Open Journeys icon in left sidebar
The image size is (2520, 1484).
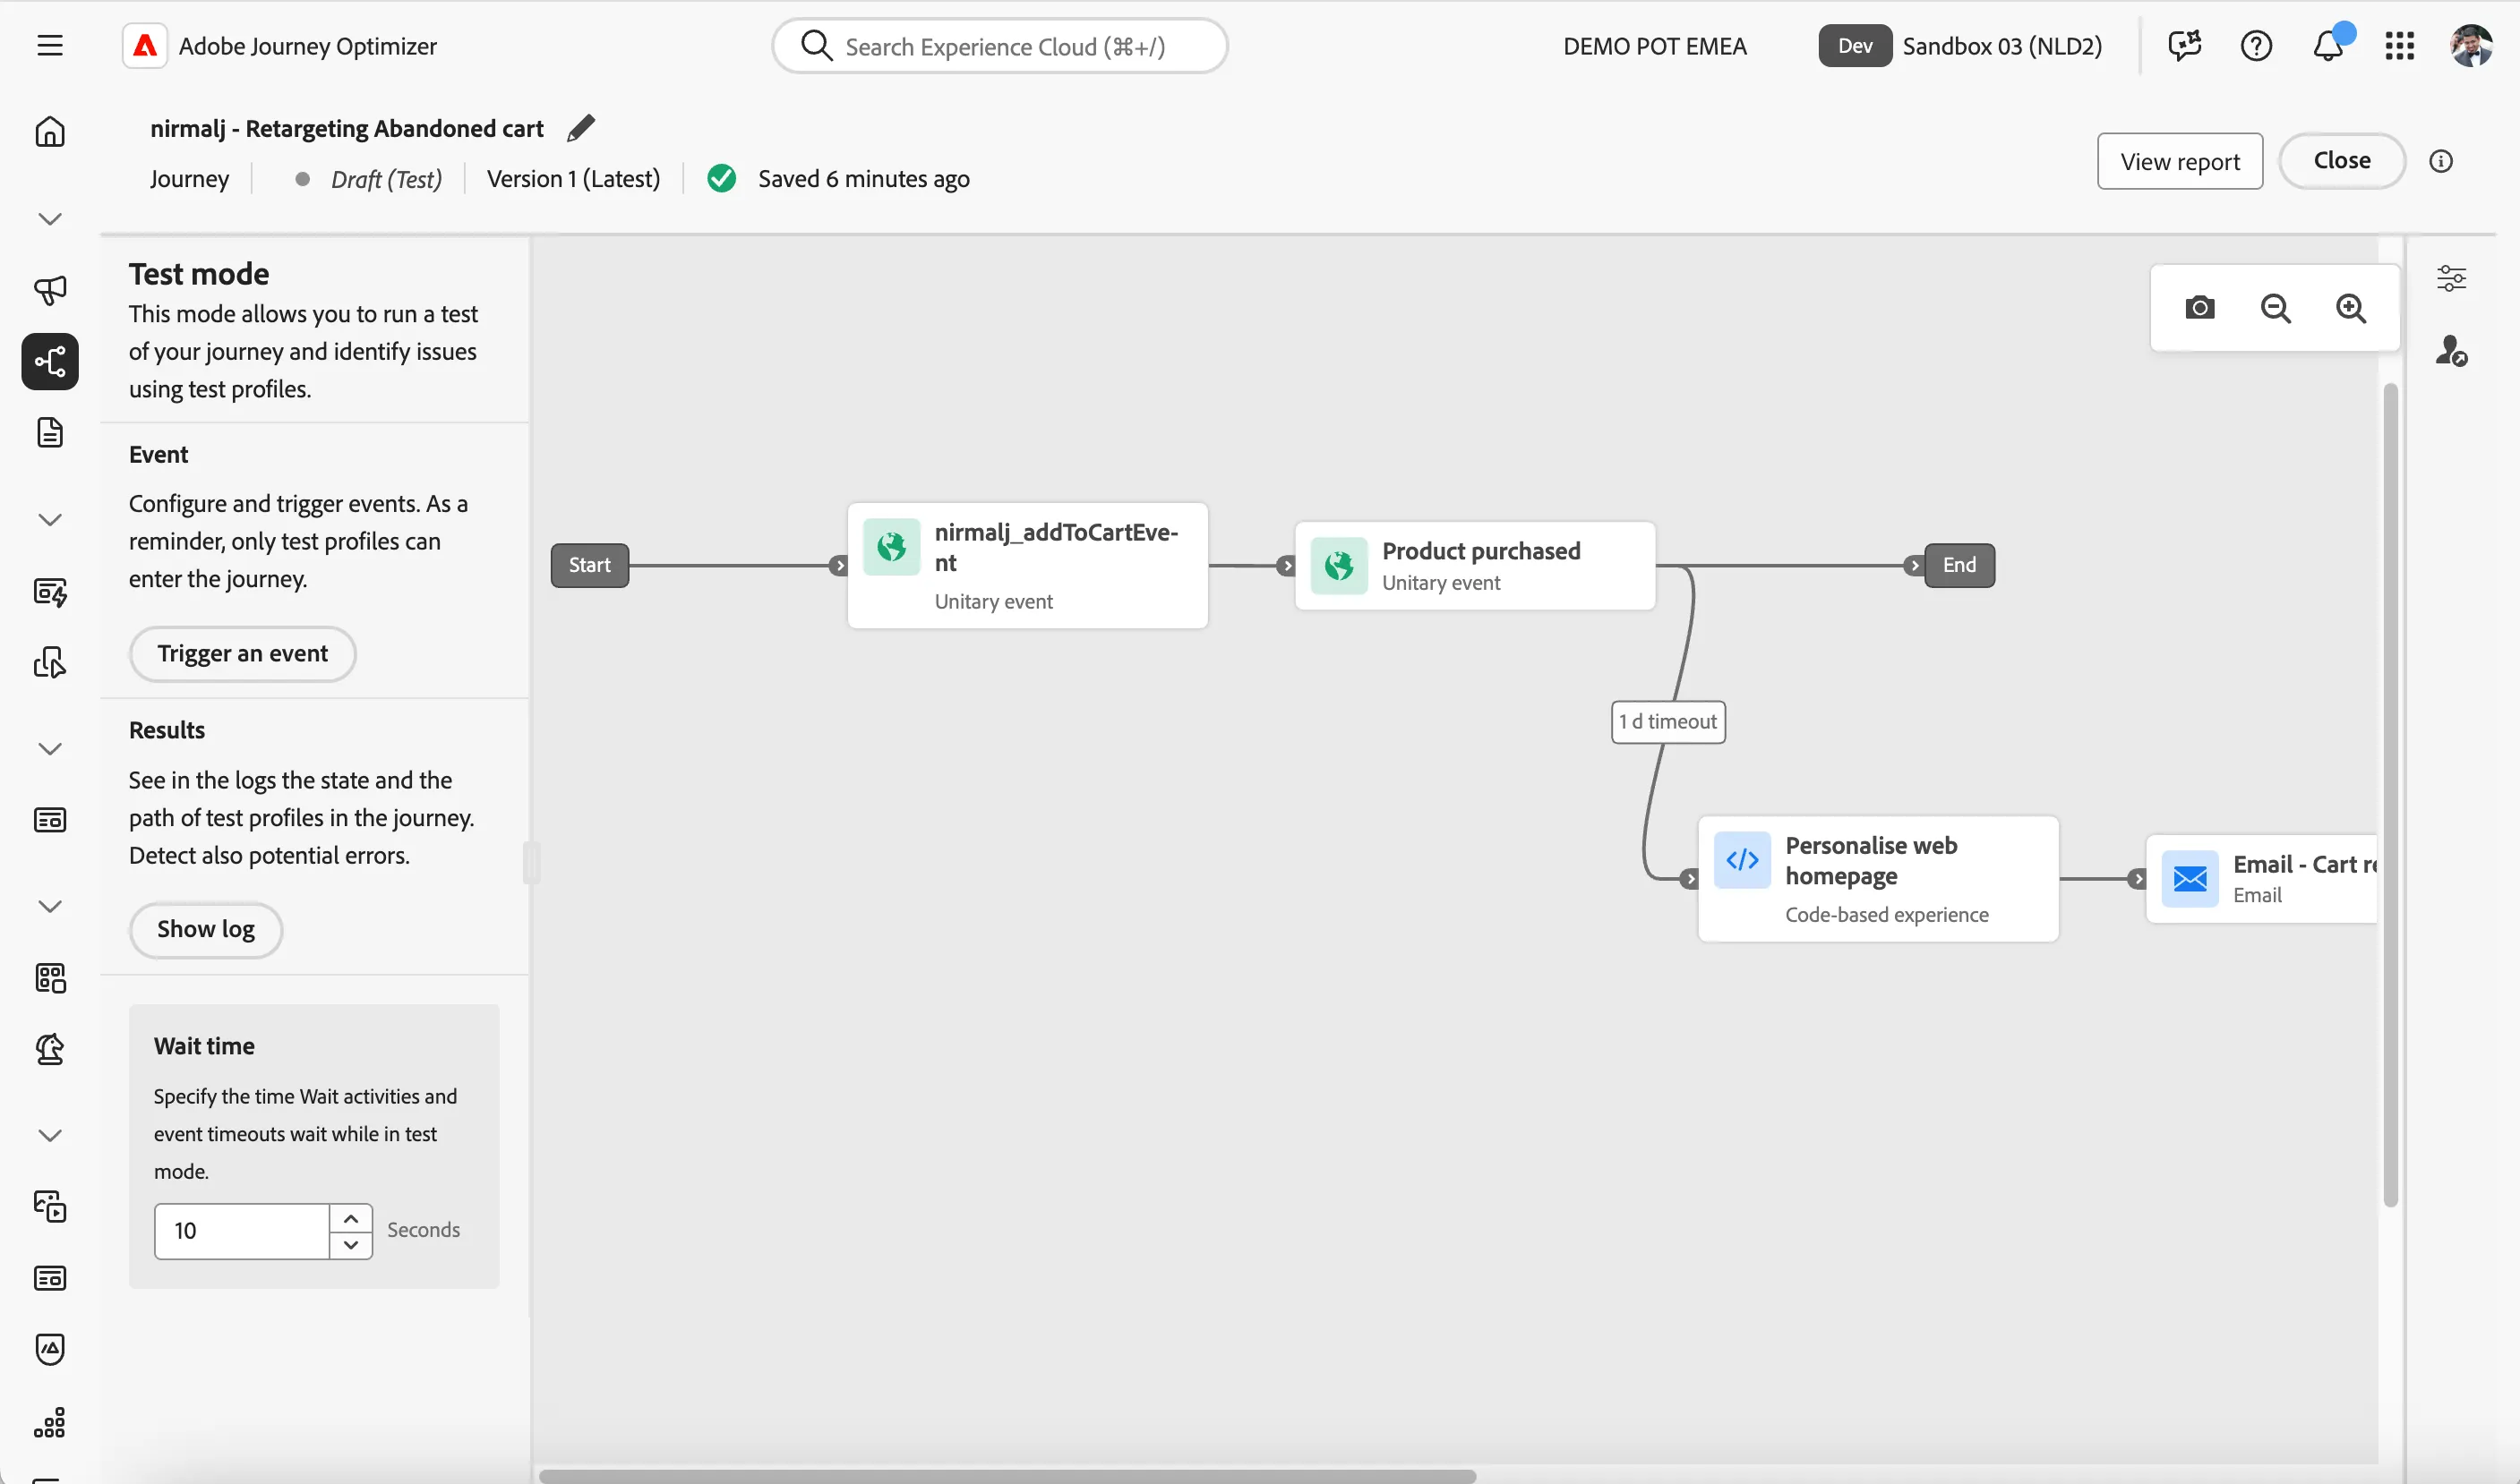click(x=50, y=361)
